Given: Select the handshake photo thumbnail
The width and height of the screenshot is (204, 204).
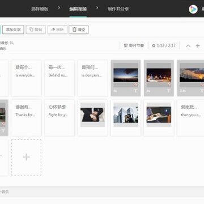Looking at the screenshot, I should coord(92,115).
